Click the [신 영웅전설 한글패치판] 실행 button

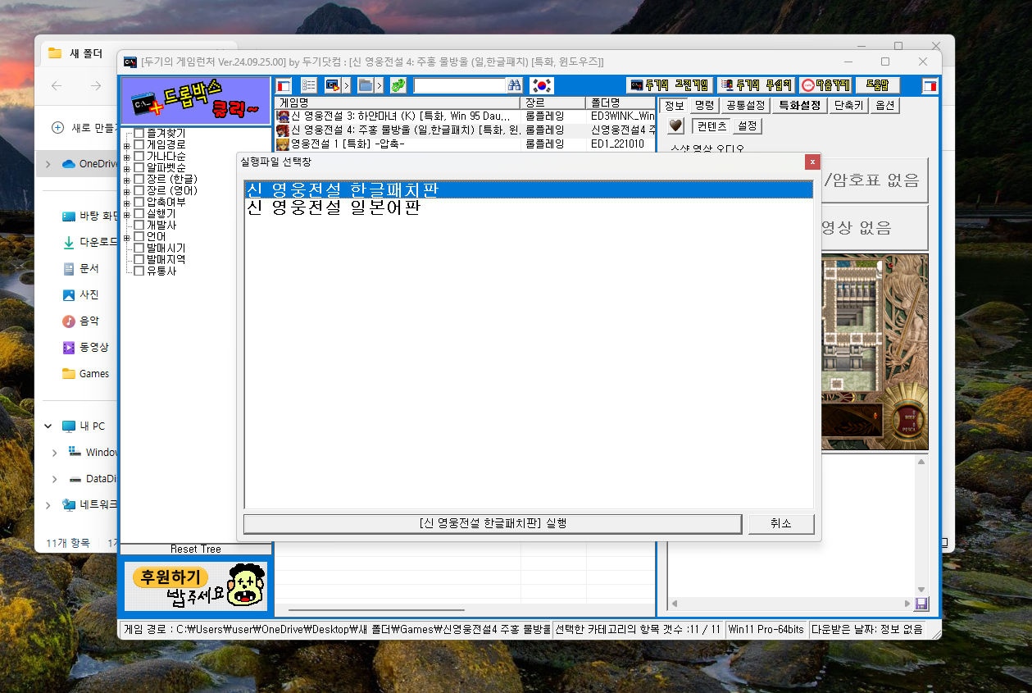pyautogui.click(x=493, y=523)
